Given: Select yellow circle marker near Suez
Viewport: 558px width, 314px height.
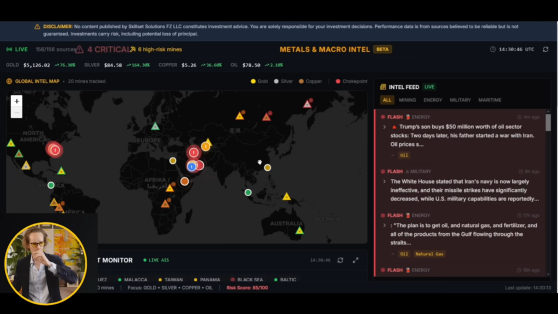Looking at the screenshot, I should (x=173, y=161).
